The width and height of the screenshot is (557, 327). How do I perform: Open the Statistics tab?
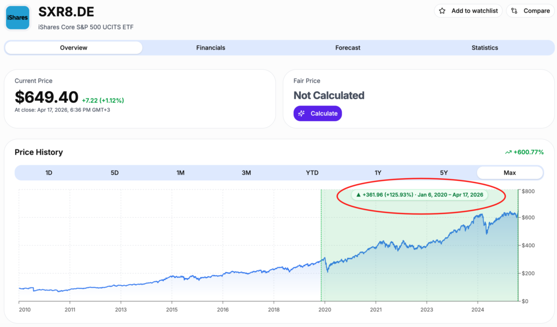485,48
